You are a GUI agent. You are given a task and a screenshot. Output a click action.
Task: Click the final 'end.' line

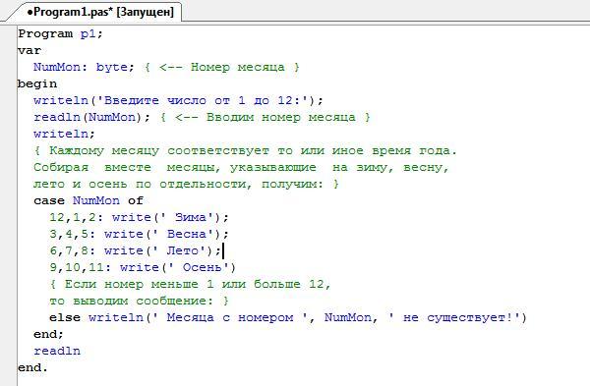pos(32,367)
